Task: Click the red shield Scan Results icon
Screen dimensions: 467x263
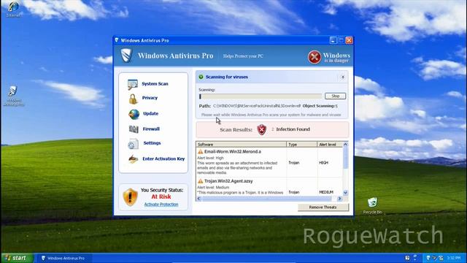Action: point(261,130)
